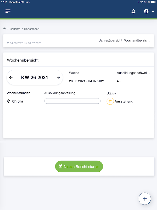This screenshot has height=210, width=157.
Task: Tap the KW 26 2021 week label
Action: pyautogui.click(x=35, y=77)
